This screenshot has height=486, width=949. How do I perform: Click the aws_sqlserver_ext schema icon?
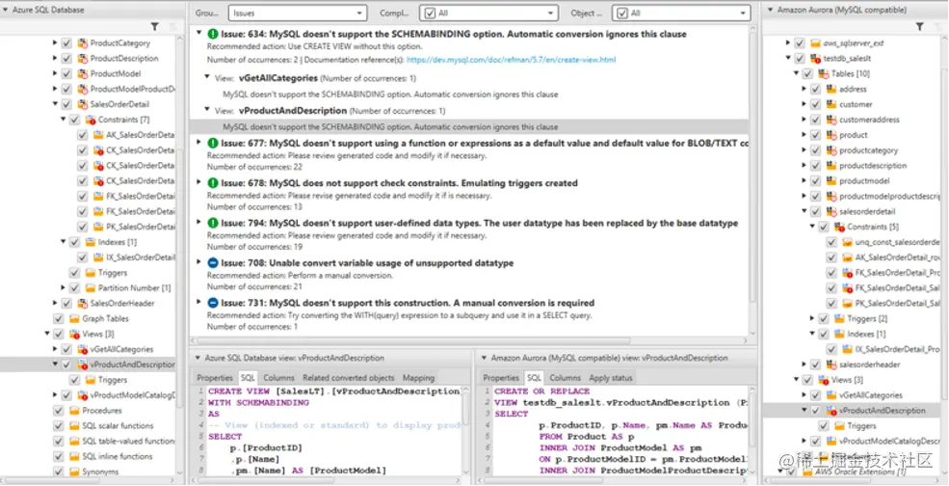pos(816,43)
